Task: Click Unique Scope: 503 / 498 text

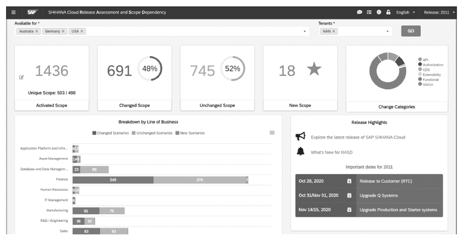Action: [x=52, y=93]
